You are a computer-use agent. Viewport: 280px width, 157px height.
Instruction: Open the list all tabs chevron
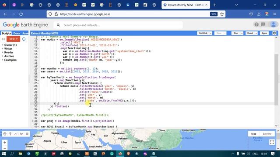tap(237, 5)
